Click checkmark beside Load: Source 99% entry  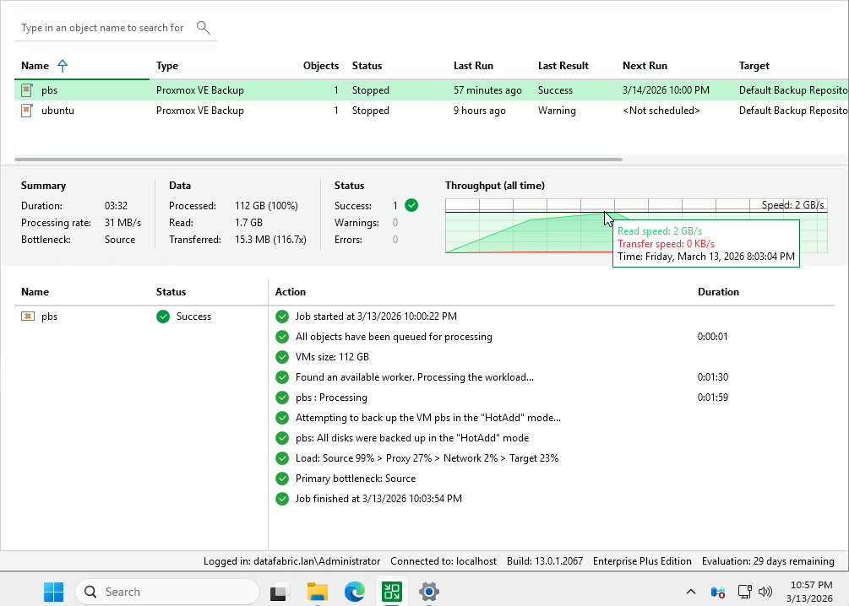pyautogui.click(x=282, y=458)
